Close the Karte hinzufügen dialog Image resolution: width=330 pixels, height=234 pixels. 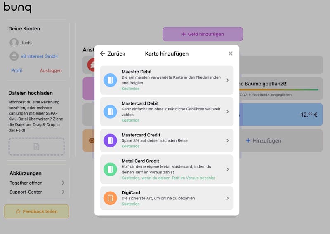tap(231, 54)
